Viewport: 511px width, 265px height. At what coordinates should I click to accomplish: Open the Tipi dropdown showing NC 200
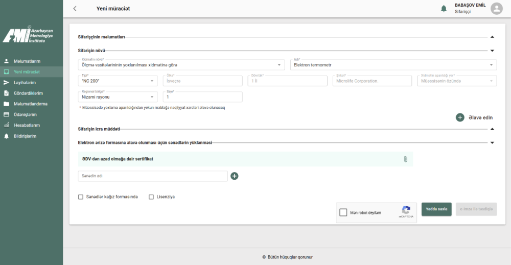(118, 81)
